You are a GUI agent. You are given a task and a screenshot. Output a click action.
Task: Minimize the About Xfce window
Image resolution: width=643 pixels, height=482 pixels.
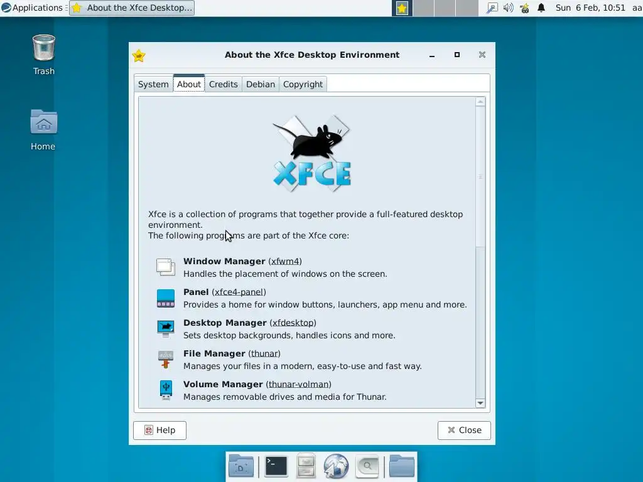(x=432, y=55)
